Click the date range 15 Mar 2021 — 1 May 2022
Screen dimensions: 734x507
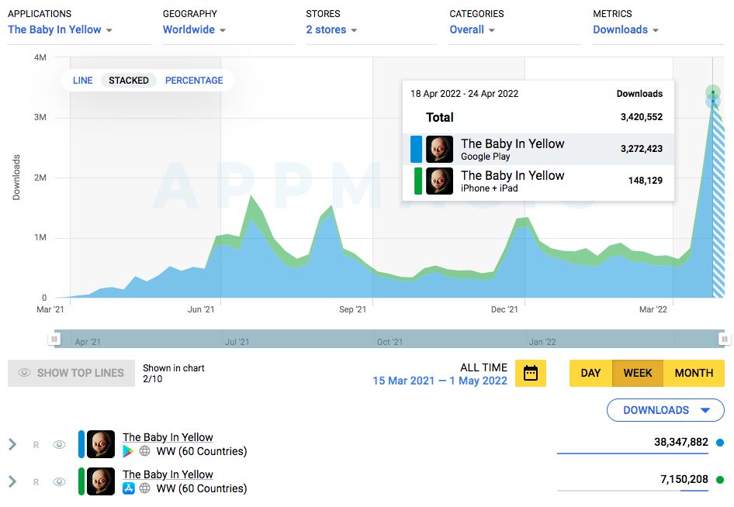coord(440,381)
